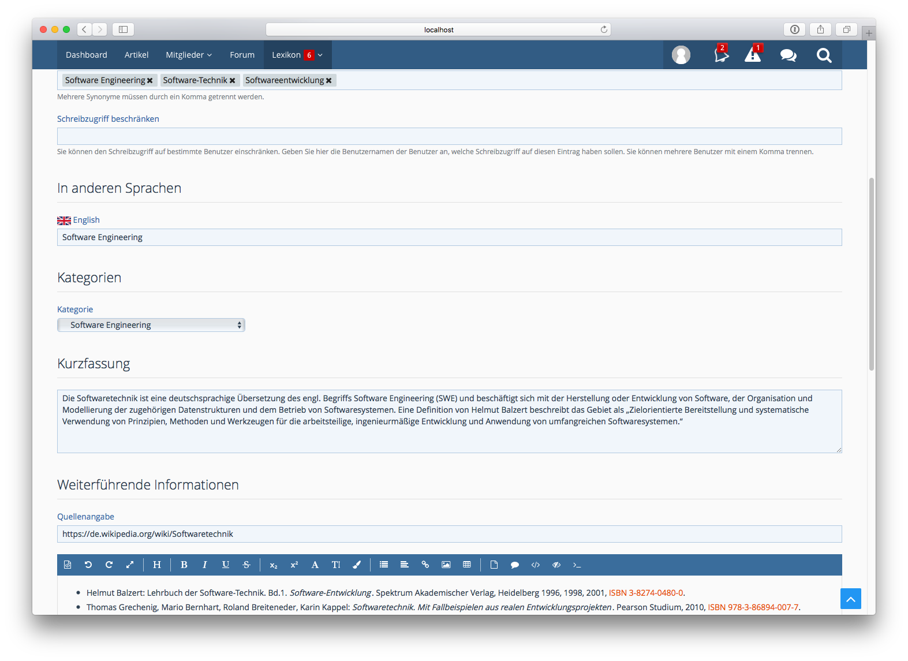Expand the Mitglieder menu
The height and width of the screenshot is (661, 908).
click(189, 55)
